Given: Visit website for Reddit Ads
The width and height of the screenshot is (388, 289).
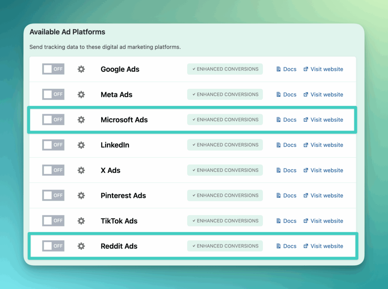Looking at the screenshot, I should 323,246.
